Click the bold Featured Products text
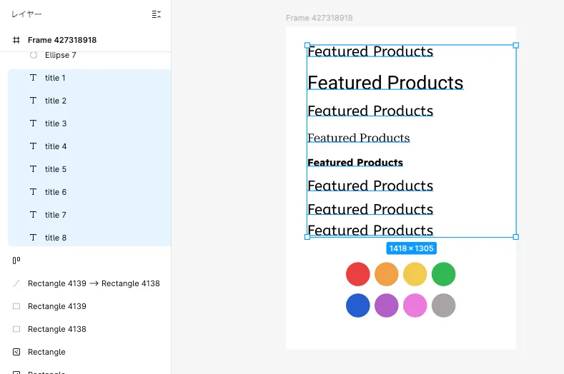This screenshot has height=374, width=564. click(355, 163)
